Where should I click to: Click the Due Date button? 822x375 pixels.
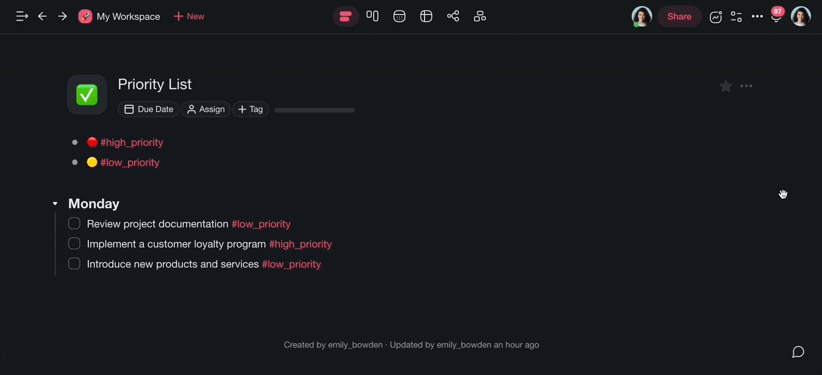coord(149,110)
